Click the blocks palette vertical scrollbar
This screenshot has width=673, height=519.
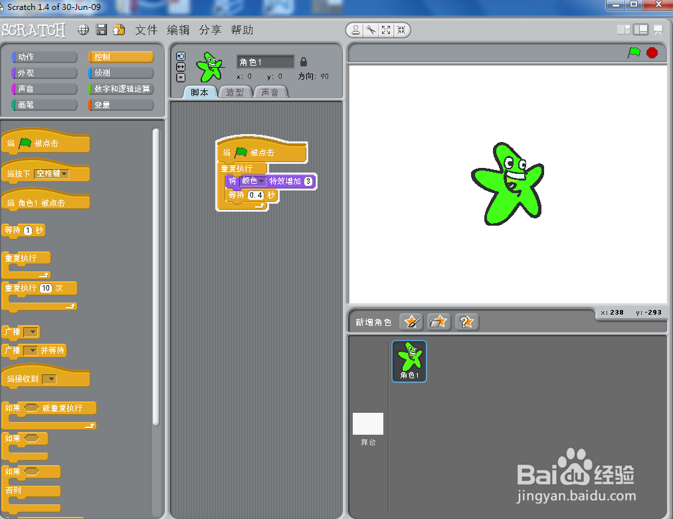click(x=155, y=277)
